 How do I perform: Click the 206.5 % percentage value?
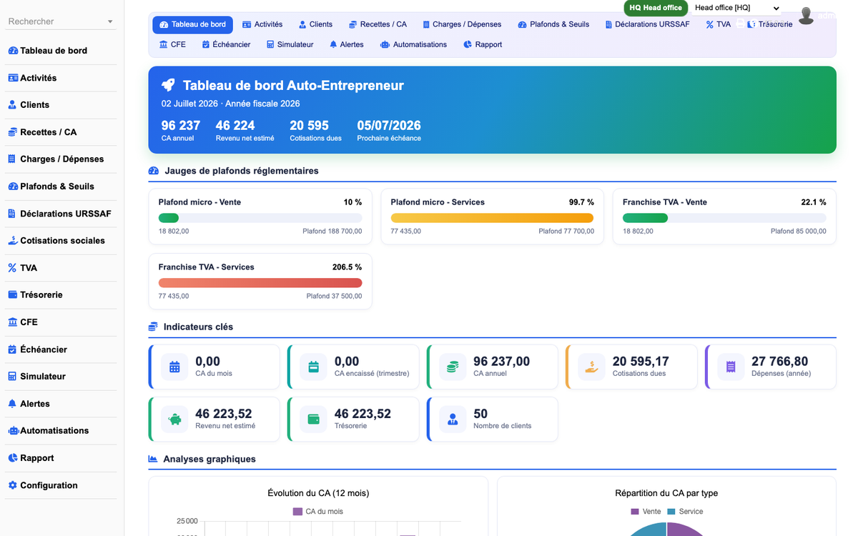point(347,267)
